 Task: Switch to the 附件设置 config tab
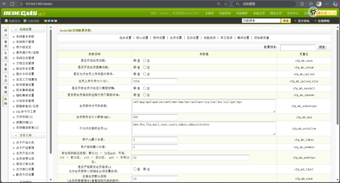pyautogui.click(x=159, y=38)
